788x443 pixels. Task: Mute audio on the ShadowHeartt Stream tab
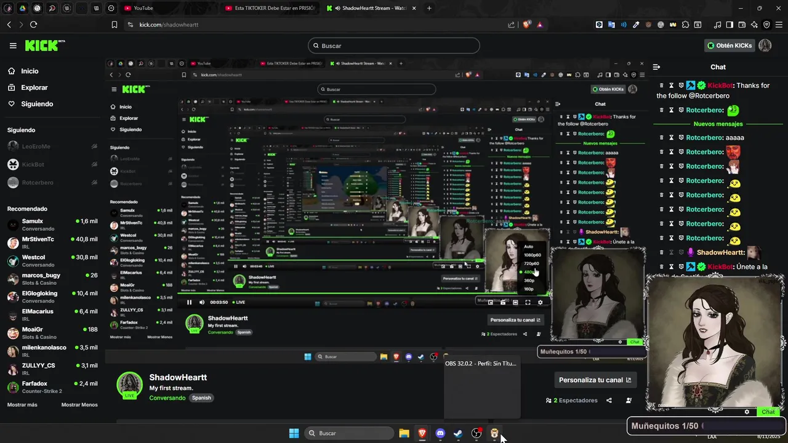pos(338,8)
